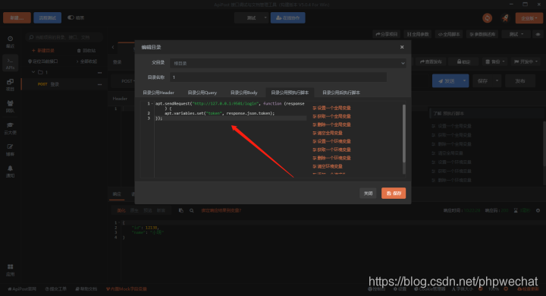The image size is (546, 296).
Task: Open the 发送 send arrow dropdown
Action: 464,81
